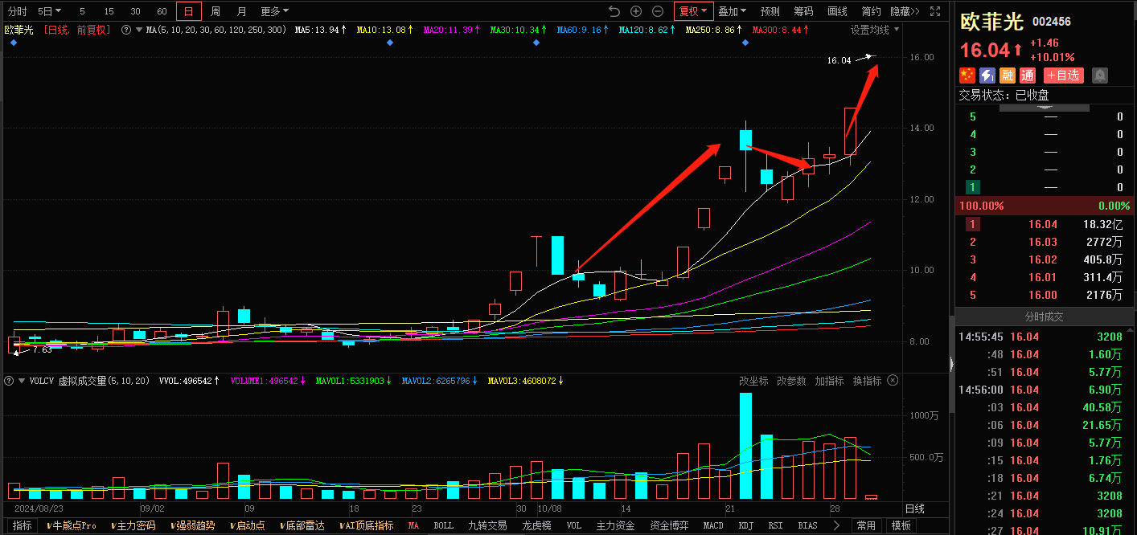
Task: Open the 指标 indicators tab
Action: tap(23, 525)
